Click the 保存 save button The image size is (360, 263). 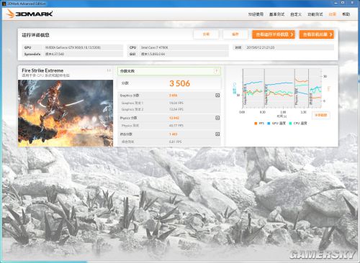click(235, 34)
